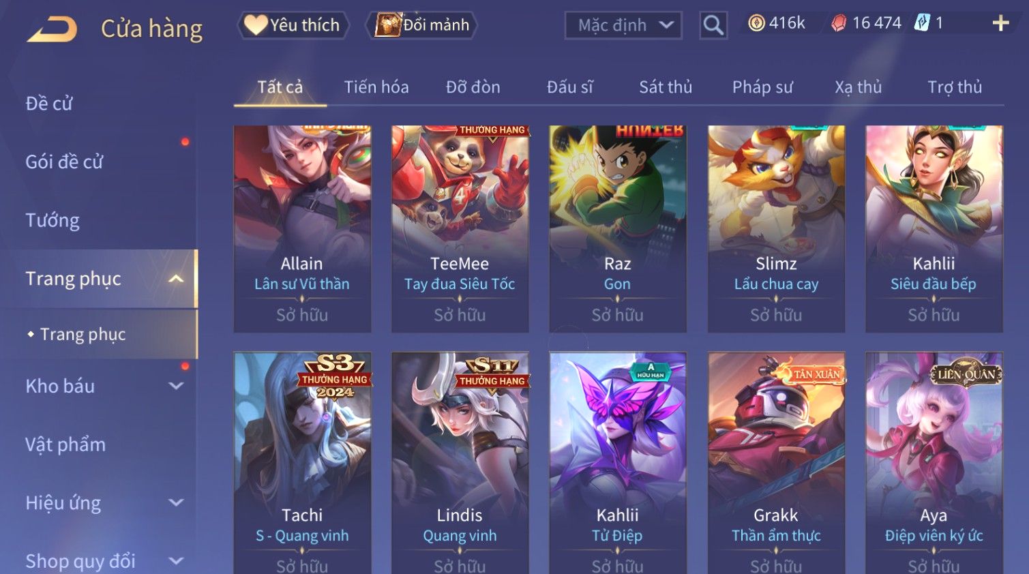Open Yêu thích heart favorites
Screen dimensions: 1029x574
point(293,25)
